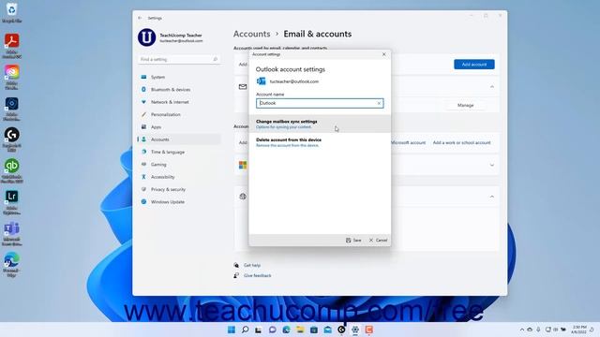Image resolution: width=600 pixels, height=337 pixels.
Task: Click the TeachUcomp Teacher profile avatar
Action: [x=146, y=37]
